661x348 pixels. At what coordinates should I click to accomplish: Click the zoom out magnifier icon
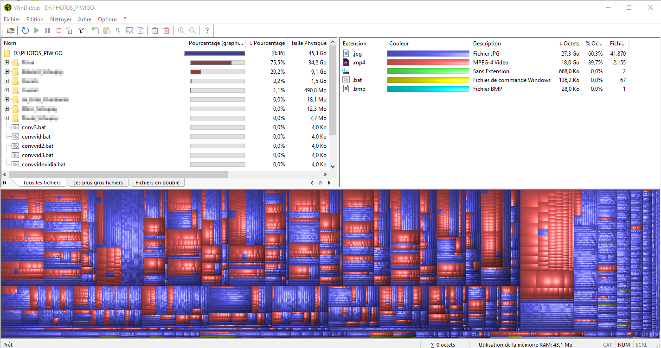point(192,31)
